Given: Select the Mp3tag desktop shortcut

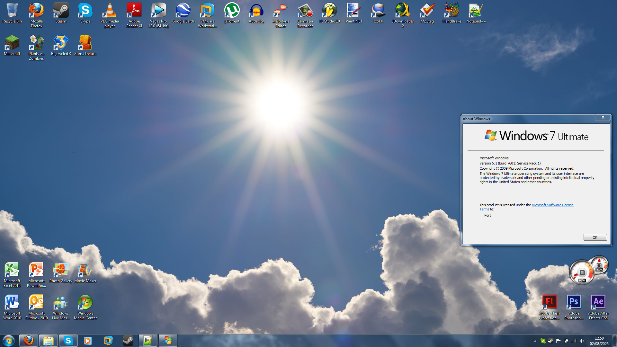Looking at the screenshot, I should [x=427, y=13].
